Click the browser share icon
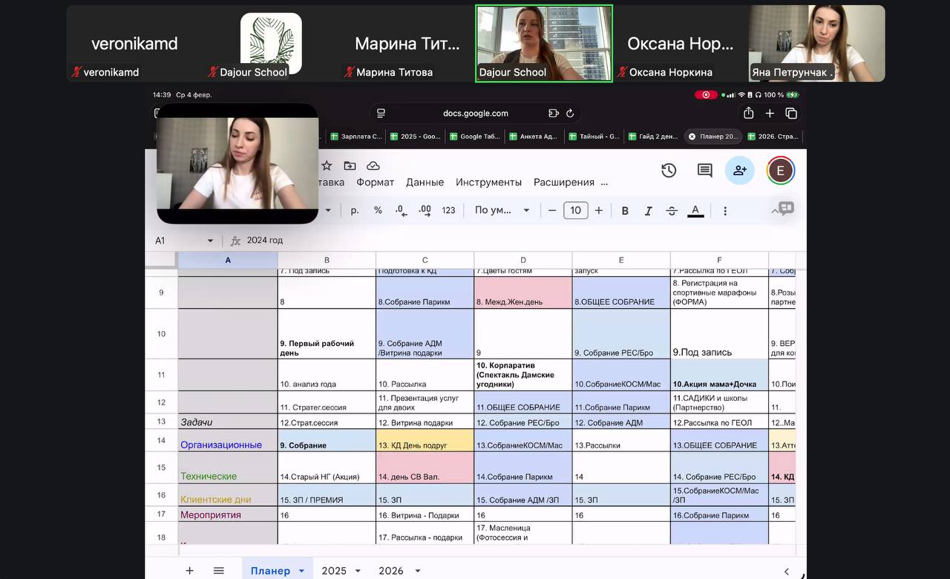 coord(748,114)
